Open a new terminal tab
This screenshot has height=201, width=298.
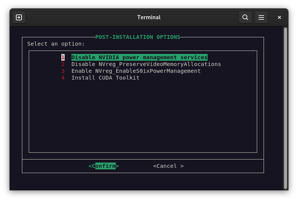click(x=19, y=17)
